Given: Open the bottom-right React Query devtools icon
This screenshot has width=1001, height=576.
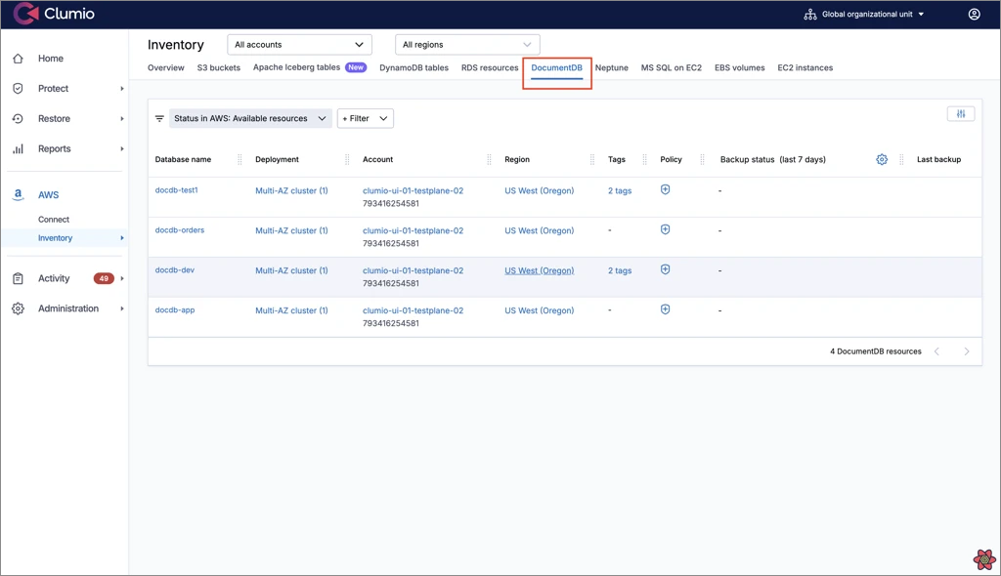Looking at the screenshot, I should (984, 559).
